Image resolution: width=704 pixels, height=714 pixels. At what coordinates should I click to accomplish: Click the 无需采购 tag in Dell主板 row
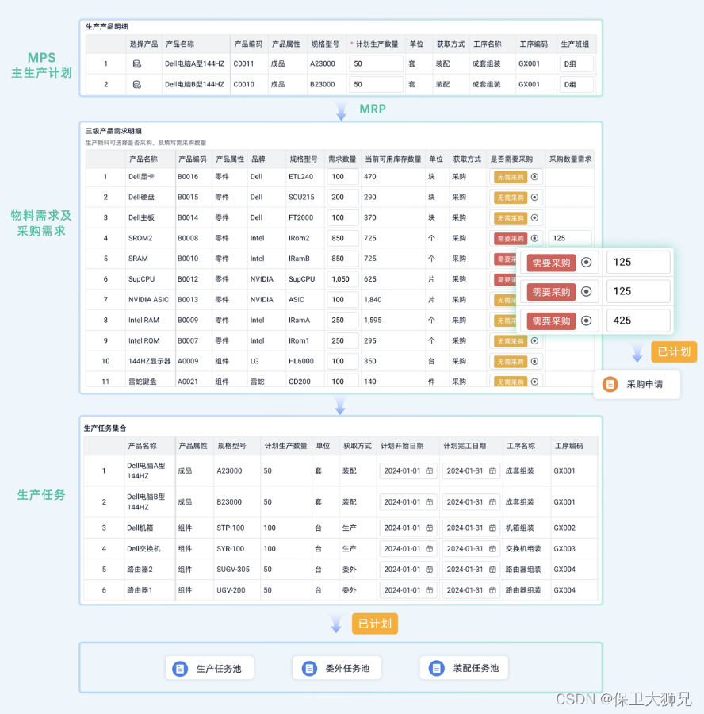[511, 218]
